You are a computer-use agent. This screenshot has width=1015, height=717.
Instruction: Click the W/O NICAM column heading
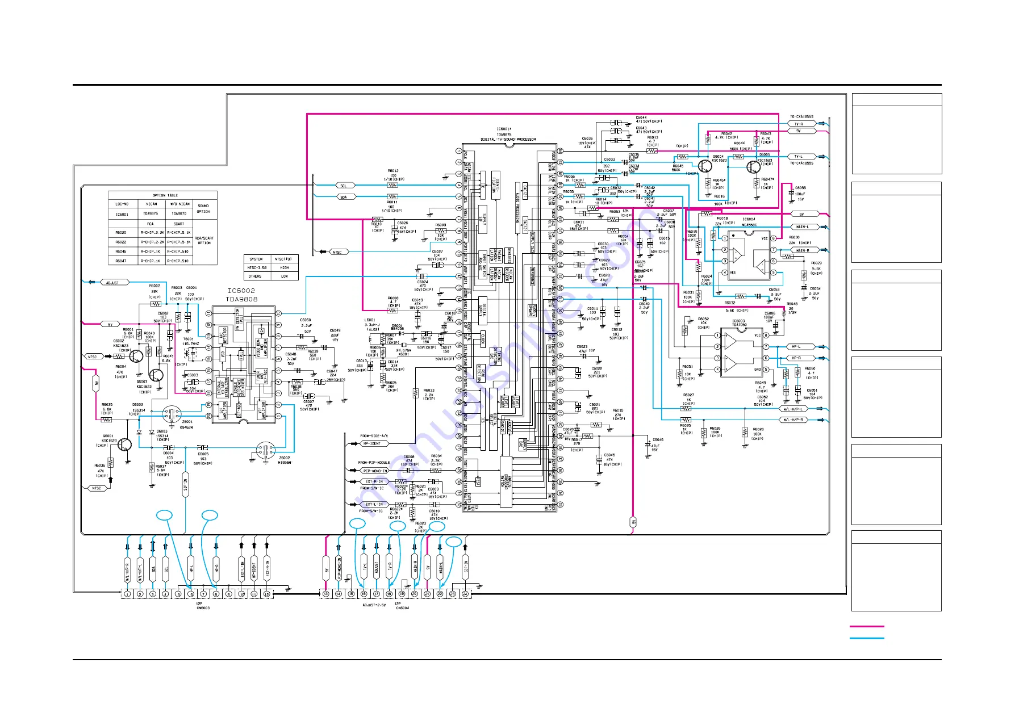point(180,204)
